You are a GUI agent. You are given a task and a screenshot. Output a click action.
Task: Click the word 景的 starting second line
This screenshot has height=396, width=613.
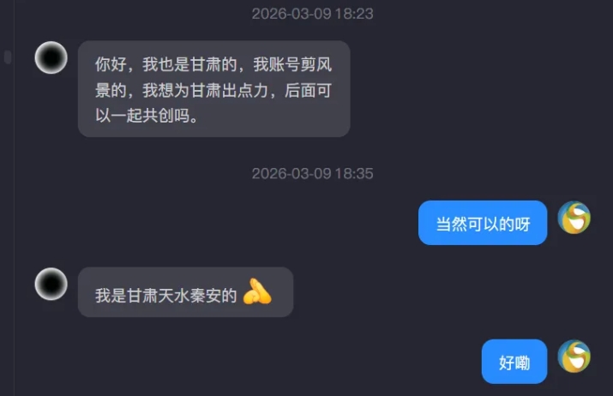click(x=111, y=90)
